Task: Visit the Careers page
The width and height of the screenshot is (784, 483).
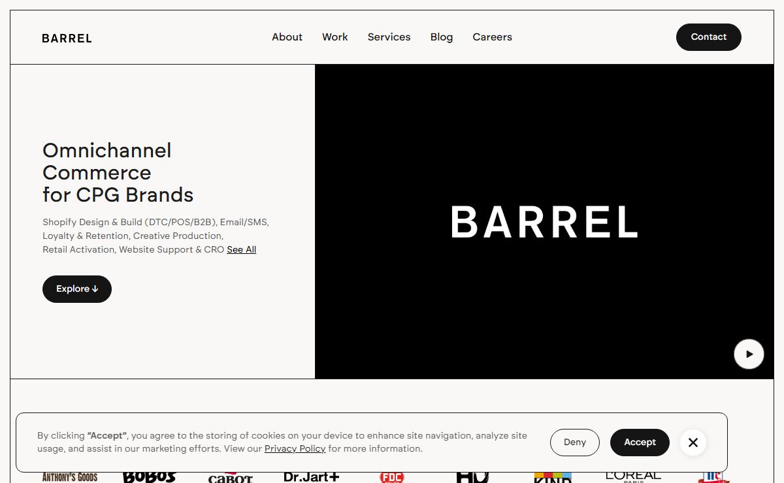Action: (492, 37)
